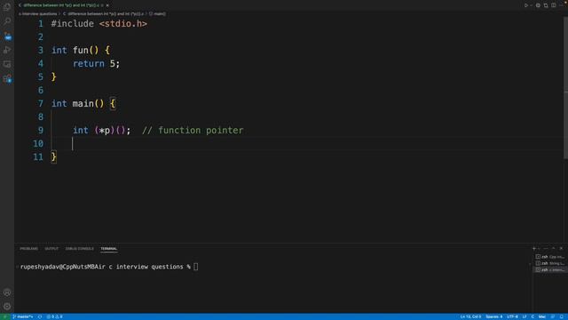Open the Search view in activity bar
Image resolution: width=568 pixels, height=320 pixels.
[x=7, y=21]
